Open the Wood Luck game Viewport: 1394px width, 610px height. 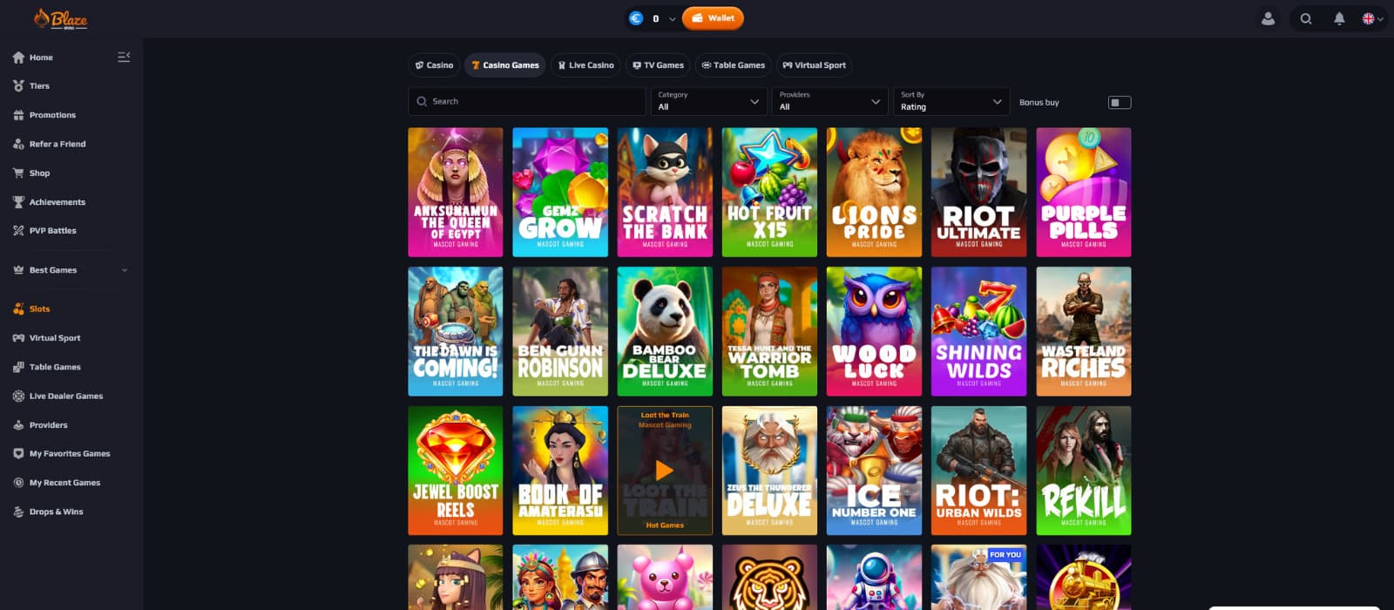point(874,331)
